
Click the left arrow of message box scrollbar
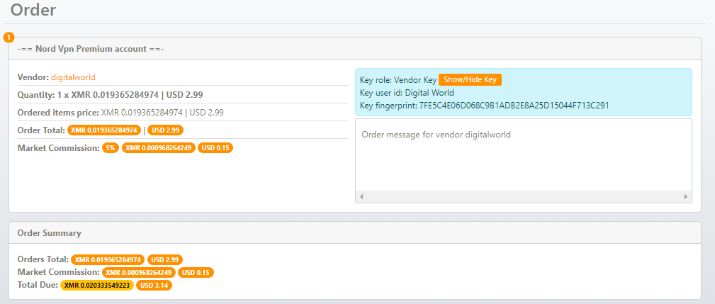click(361, 196)
